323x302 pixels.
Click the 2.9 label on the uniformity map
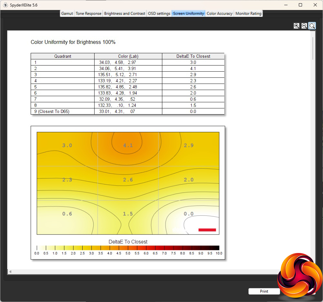(189, 145)
